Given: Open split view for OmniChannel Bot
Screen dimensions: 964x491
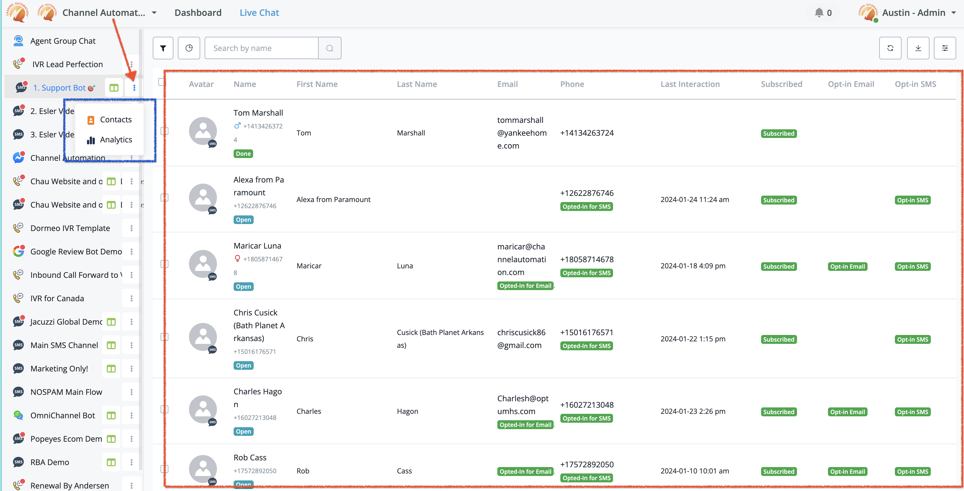Looking at the screenshot, I should (x=111, y=416).
